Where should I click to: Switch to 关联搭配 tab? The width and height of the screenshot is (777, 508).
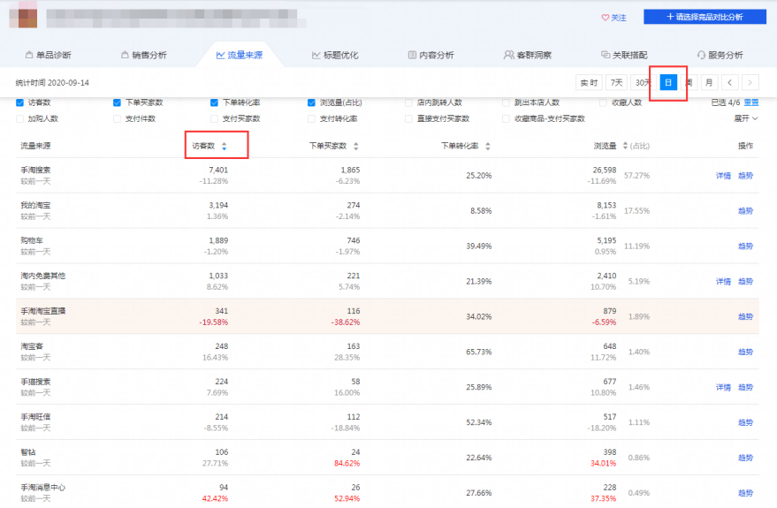pyautogui.click(x=624, y=55)
